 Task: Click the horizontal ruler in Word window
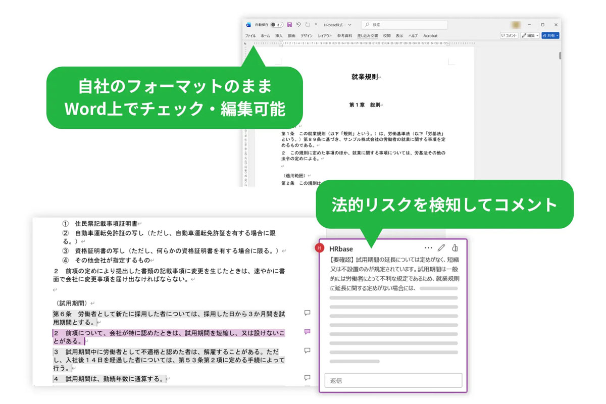tap(364, 43)
